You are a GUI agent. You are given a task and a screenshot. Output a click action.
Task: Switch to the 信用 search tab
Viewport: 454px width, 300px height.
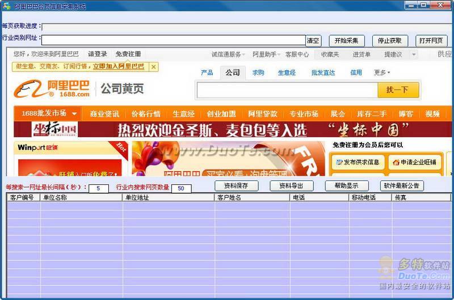tap(356, 73)
